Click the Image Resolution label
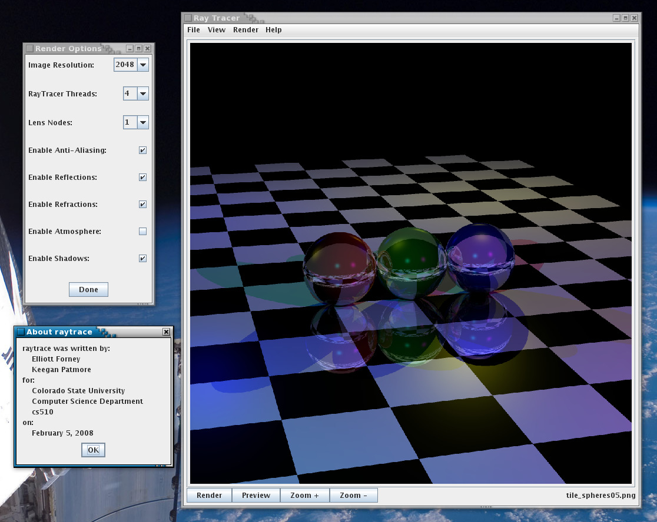This screenshot has height=522, width=657. [x=61, y=65]
